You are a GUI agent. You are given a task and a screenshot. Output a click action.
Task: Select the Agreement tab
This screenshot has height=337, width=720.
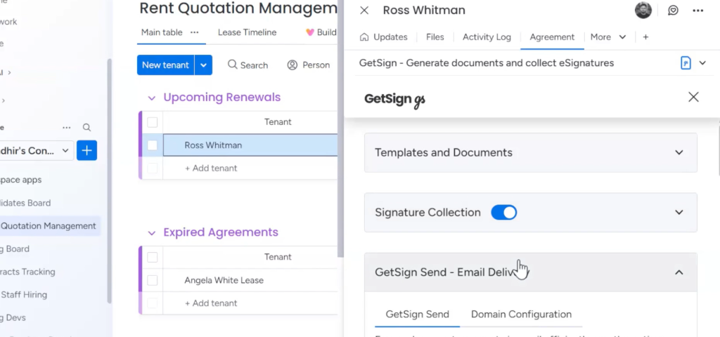pos(552,37)
